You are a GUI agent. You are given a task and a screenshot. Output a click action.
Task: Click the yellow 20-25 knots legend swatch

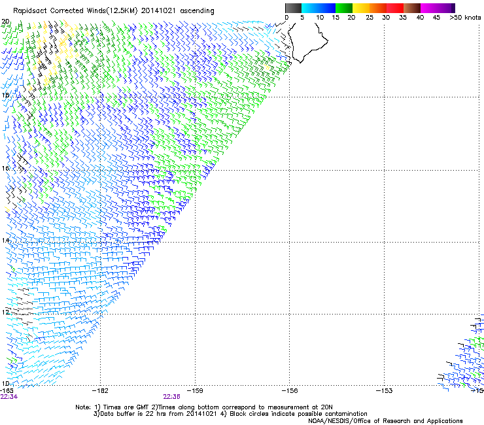(x=361, y=8)
